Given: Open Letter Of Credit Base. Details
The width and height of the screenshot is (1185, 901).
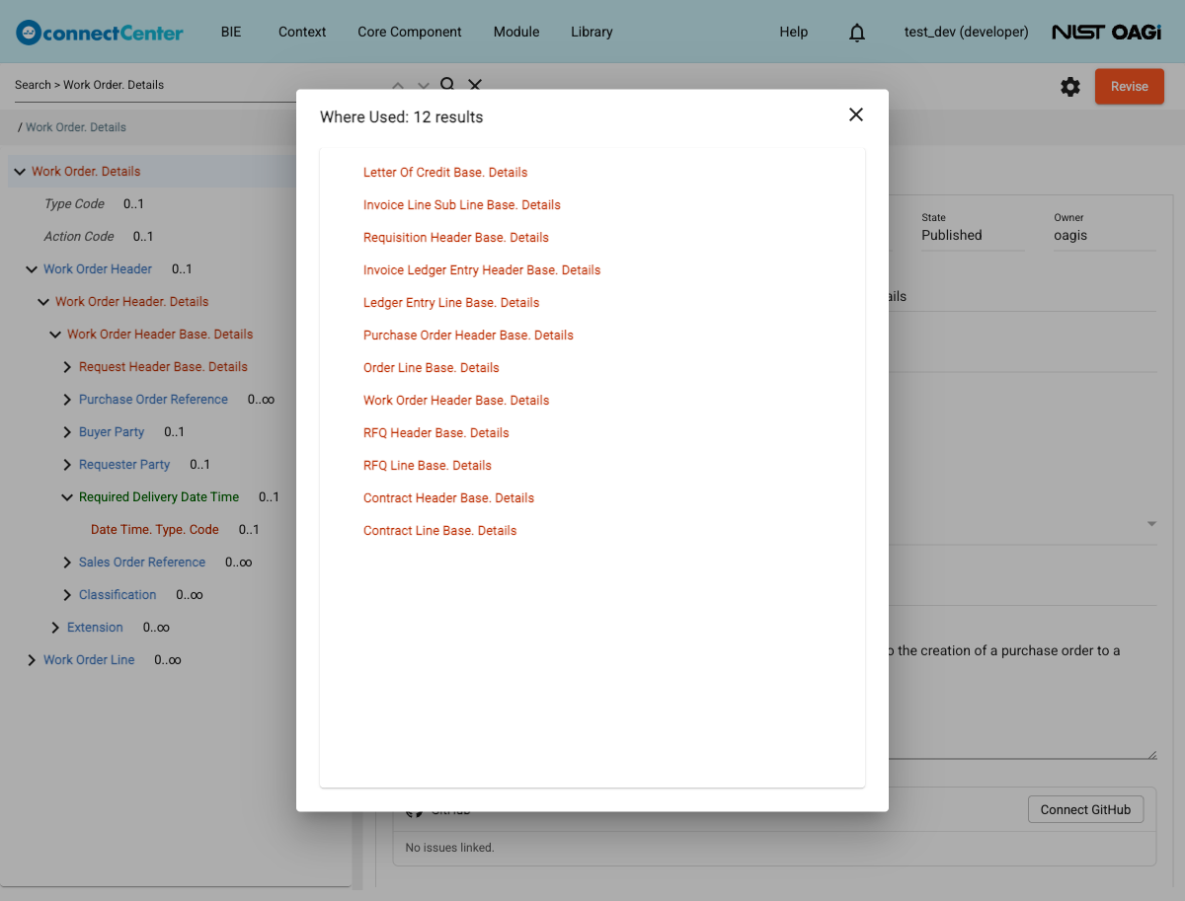Looking at the screenshot, I should click(445, 173).
